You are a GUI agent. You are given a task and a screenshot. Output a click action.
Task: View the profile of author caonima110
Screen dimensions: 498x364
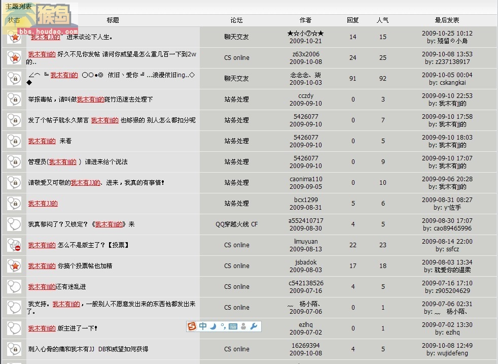(x=306, y=179)
